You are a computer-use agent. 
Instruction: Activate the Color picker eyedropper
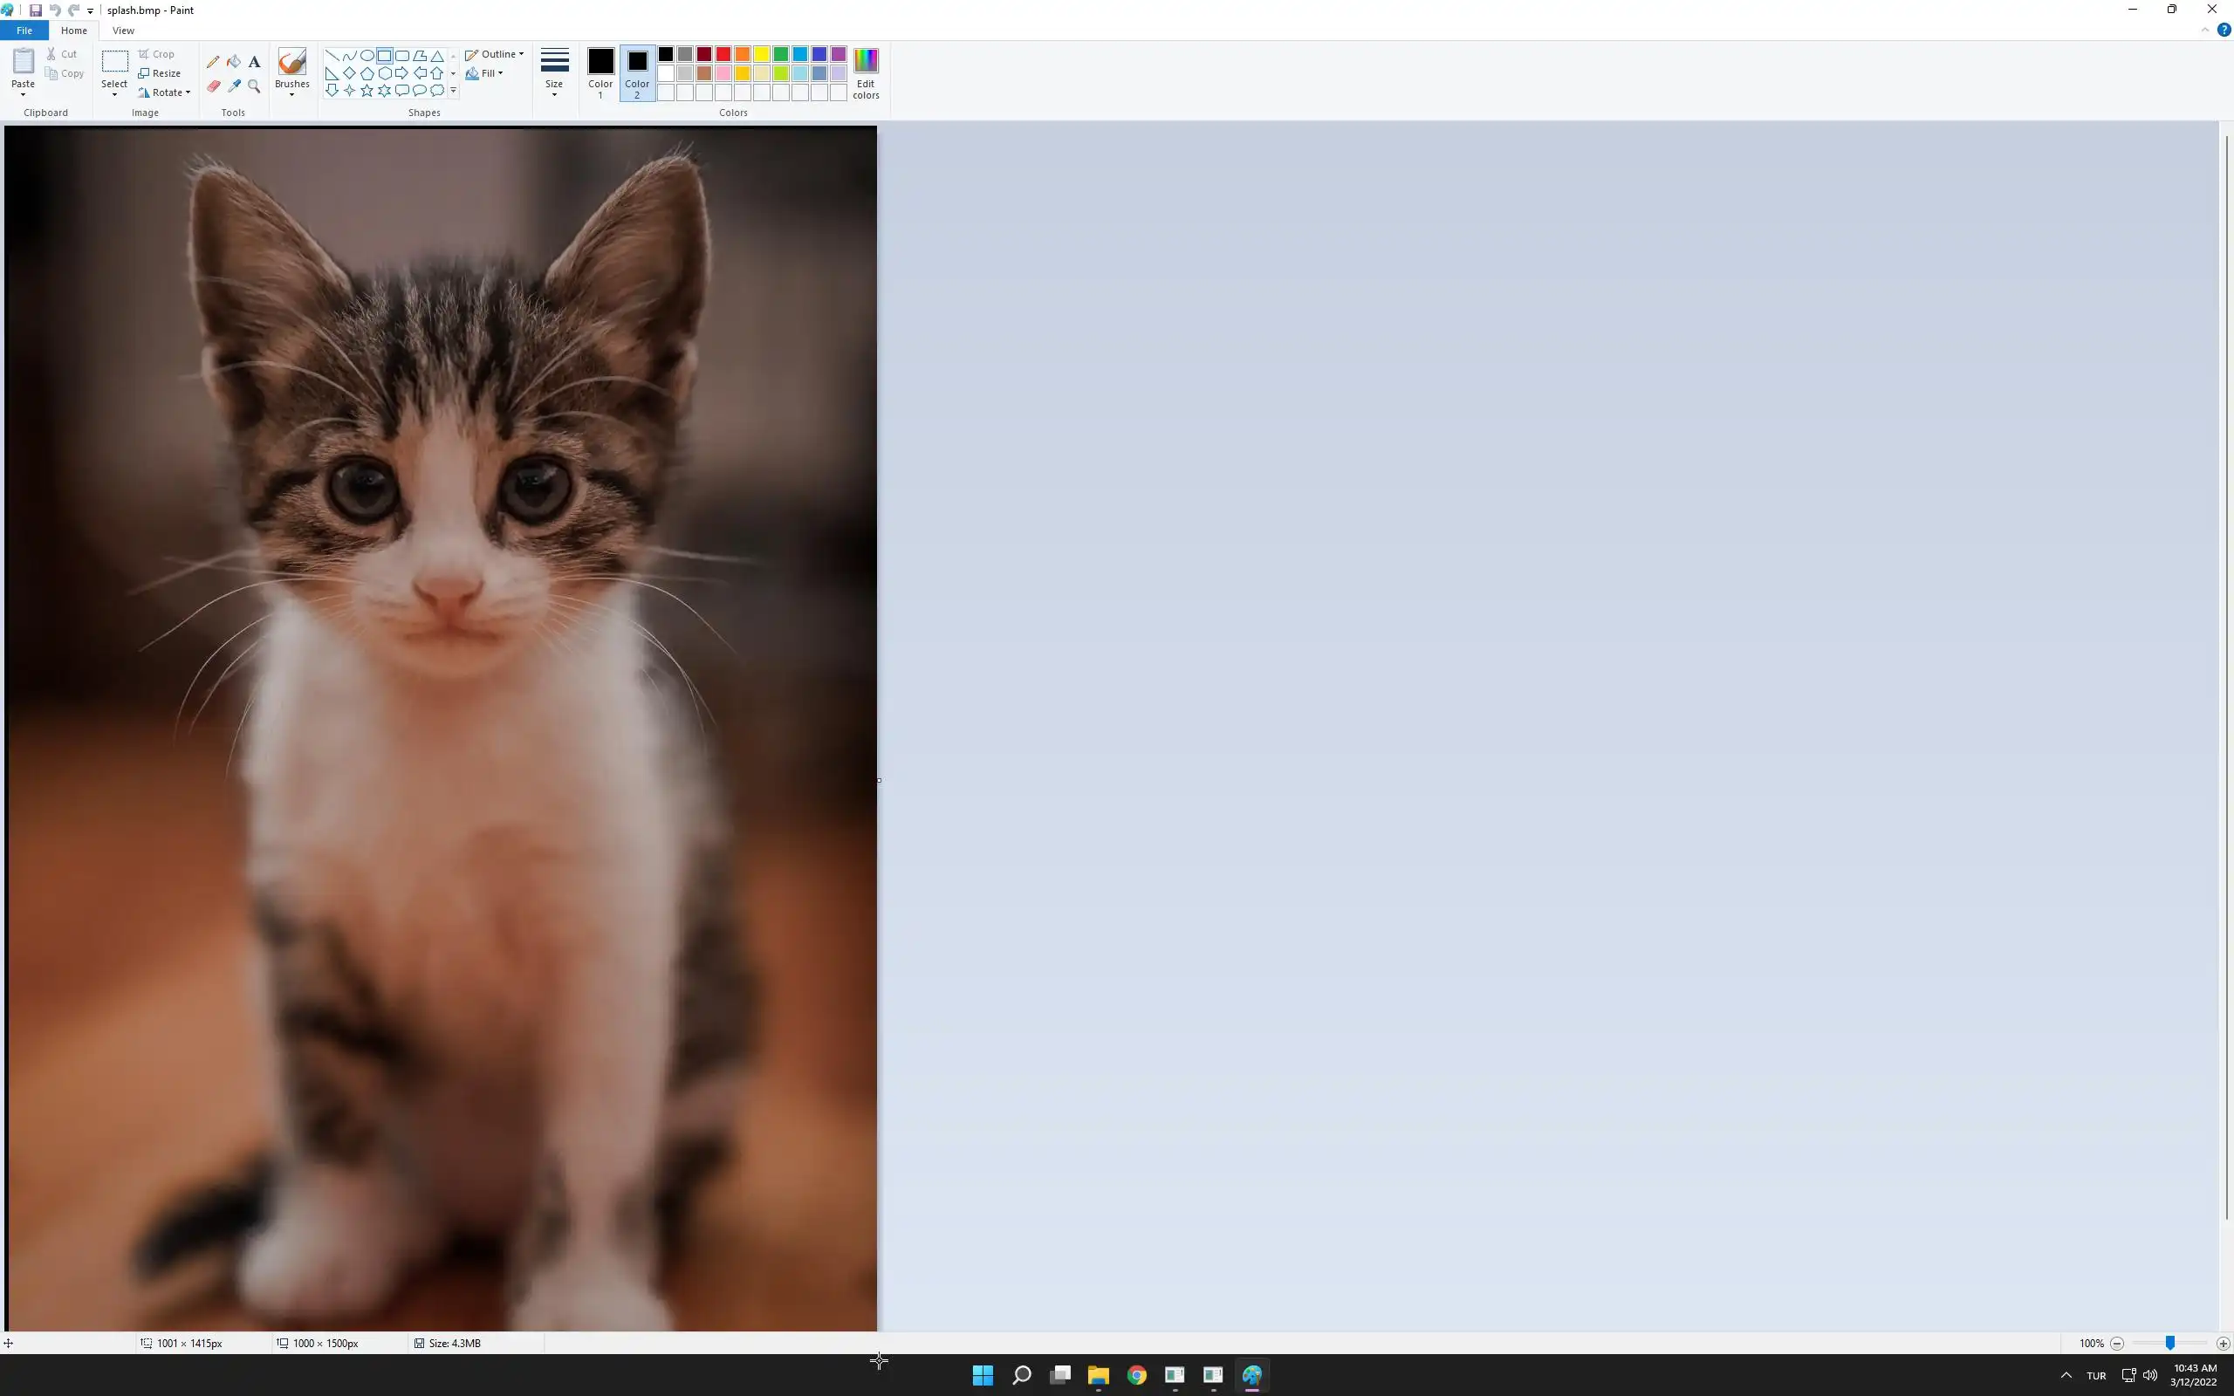(234, 86)
